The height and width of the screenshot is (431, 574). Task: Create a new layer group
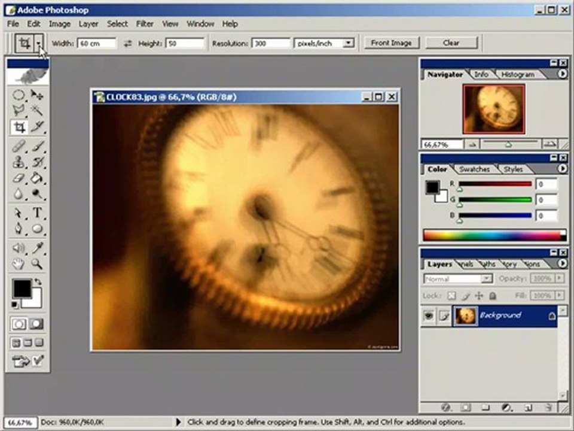click(486, 407)
